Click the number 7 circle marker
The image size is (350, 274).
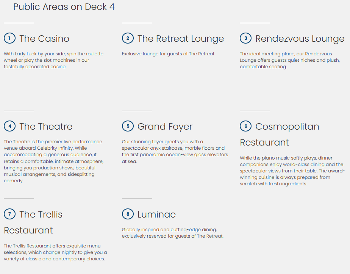[x=9, y=214]
